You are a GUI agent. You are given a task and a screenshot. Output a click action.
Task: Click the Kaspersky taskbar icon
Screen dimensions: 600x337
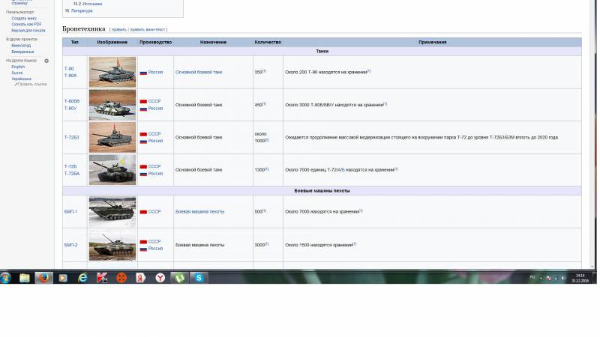point(102,277)
